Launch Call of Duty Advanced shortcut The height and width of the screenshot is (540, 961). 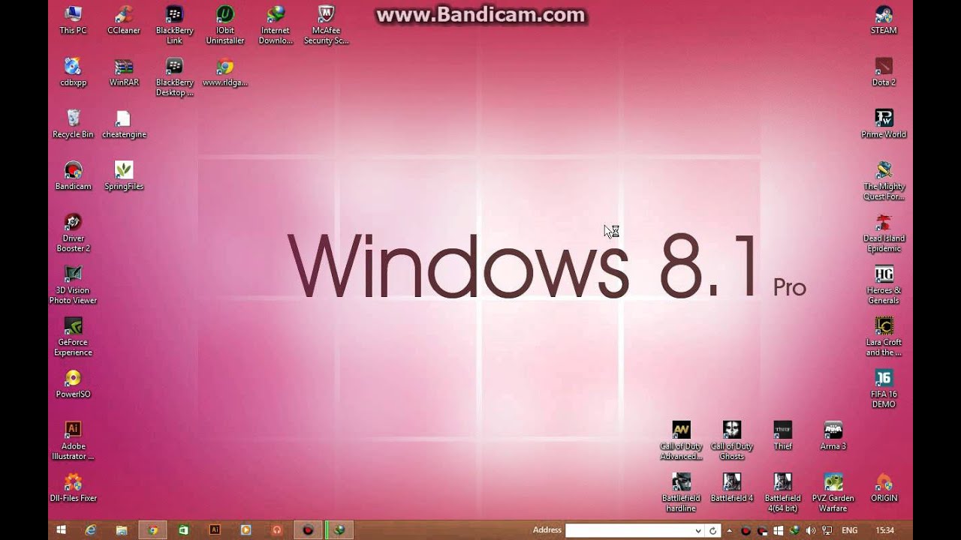(x=681, y=440)
